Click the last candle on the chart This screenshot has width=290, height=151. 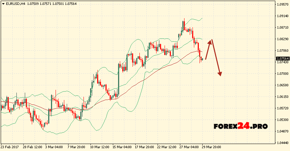pyautogui.click(x=202, y=59)
